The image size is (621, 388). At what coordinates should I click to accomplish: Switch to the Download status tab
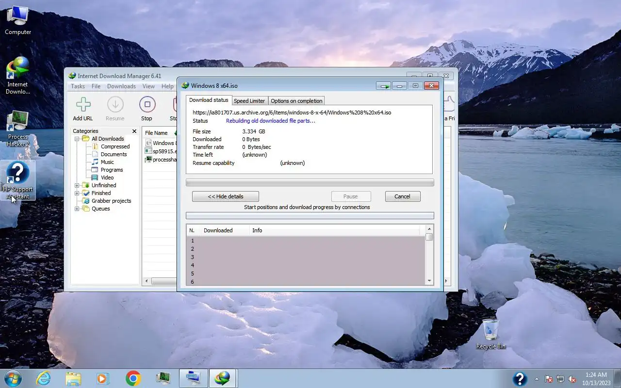209,100
